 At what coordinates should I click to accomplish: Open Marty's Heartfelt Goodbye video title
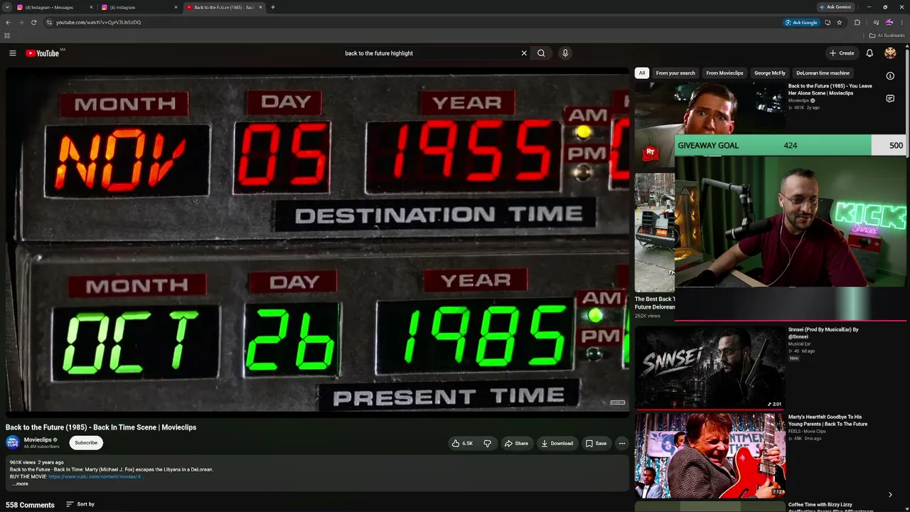tap(828, 420)
